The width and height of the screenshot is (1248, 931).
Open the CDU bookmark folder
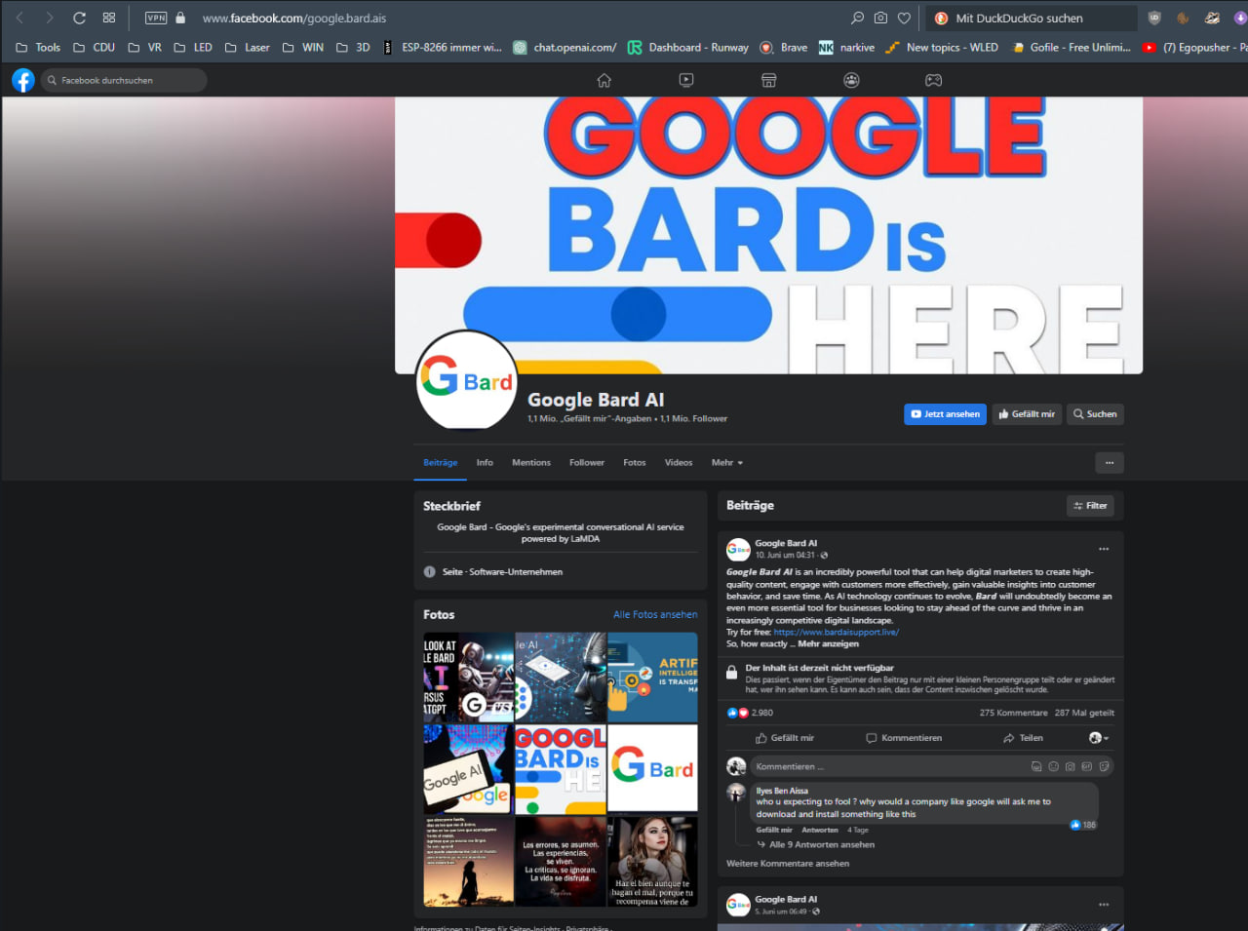[94, 47]
